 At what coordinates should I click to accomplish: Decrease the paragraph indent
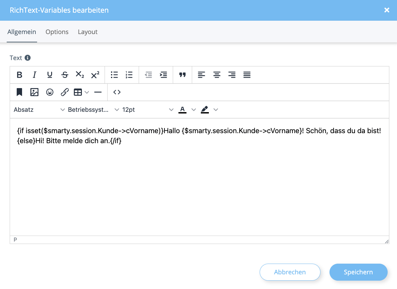148,75
